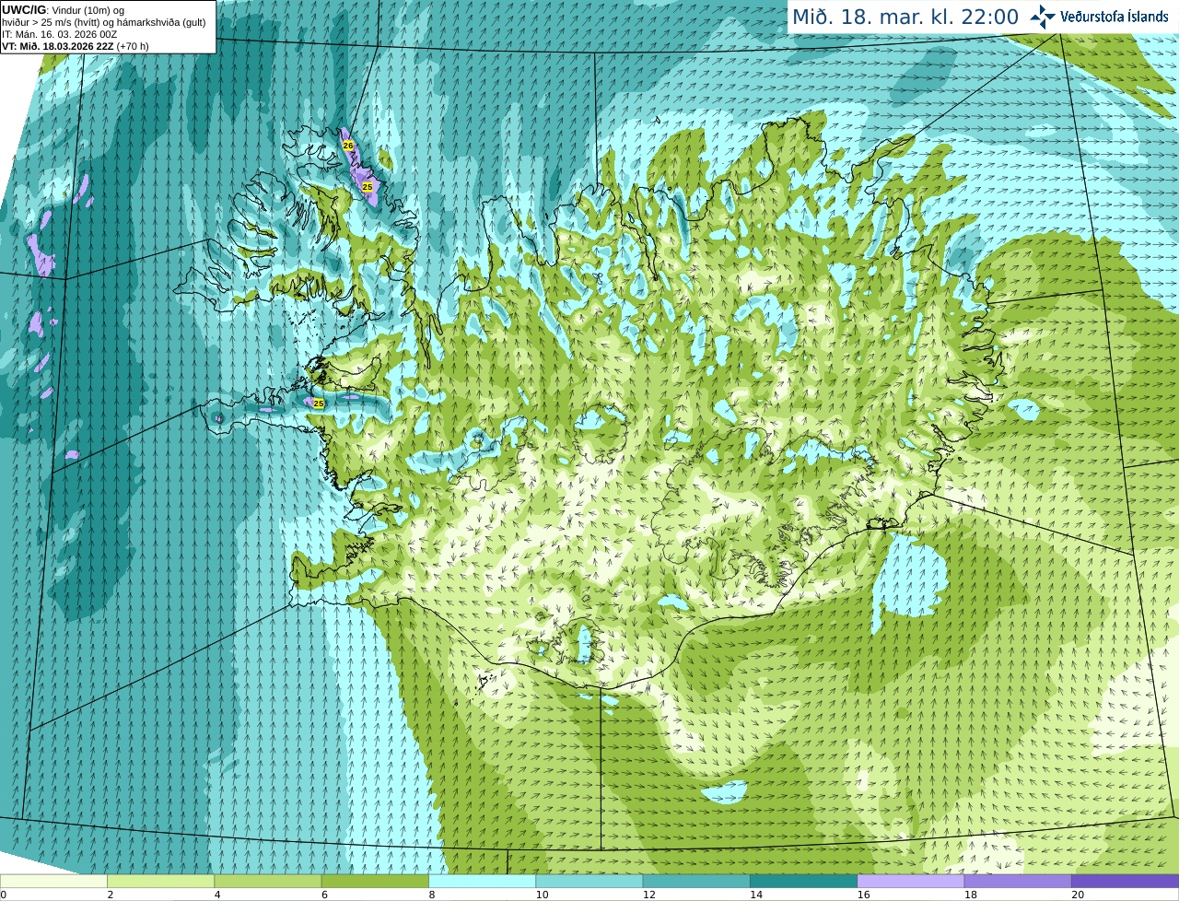
Task: Click the 4–6 m/s legend swatch
Action: coord(267,881)
